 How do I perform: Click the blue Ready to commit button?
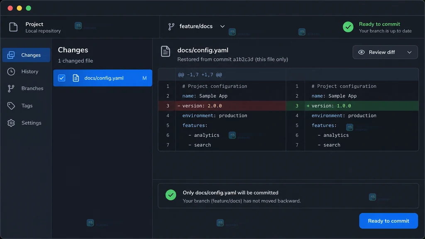(x=388, y=221)
